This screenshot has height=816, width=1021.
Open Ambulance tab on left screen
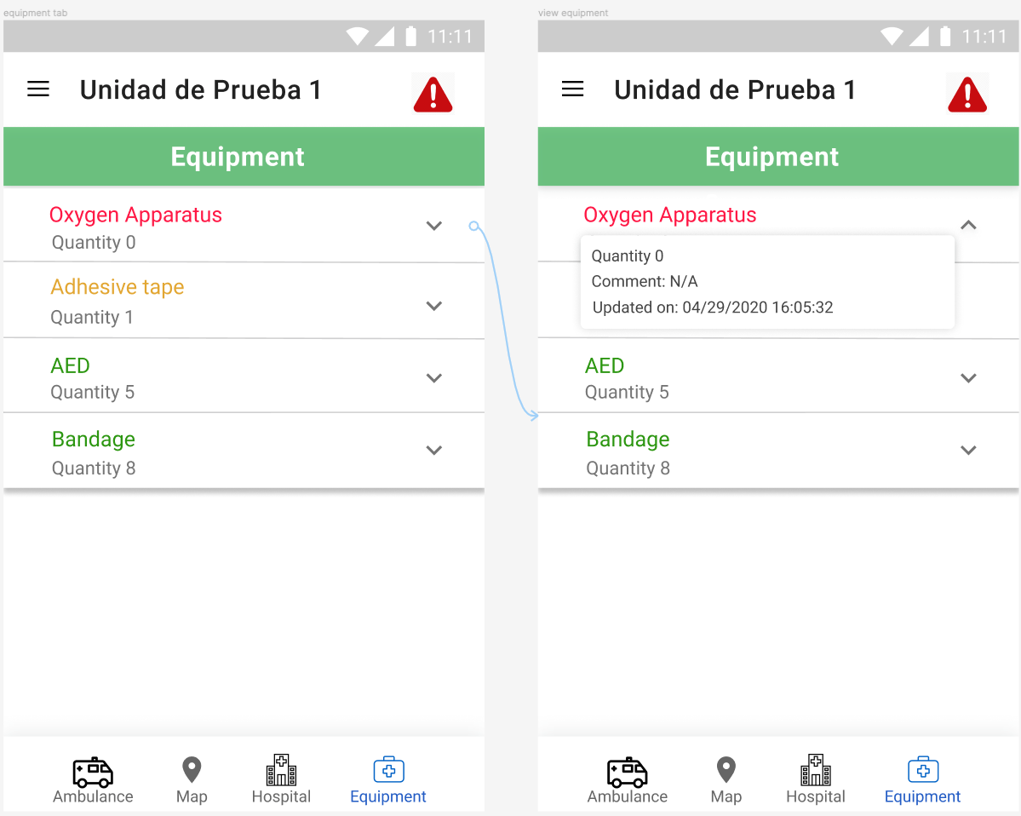click(93, 780)
